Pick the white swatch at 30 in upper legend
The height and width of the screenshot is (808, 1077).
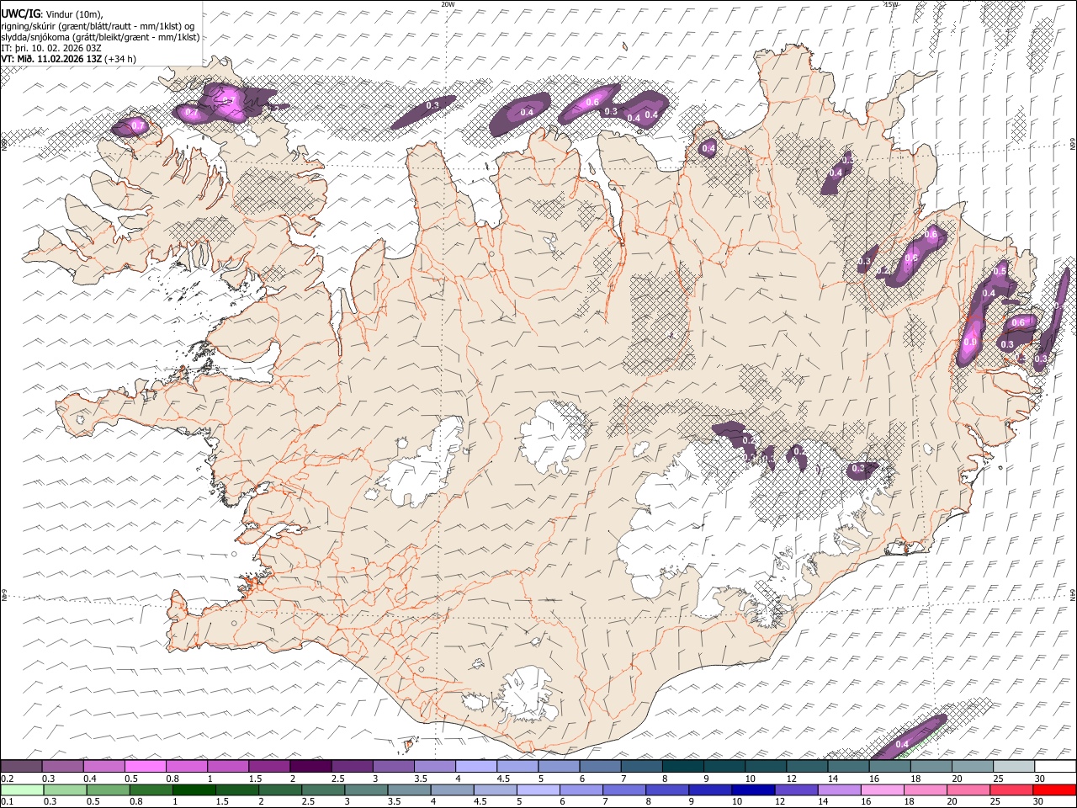(x=1055, y=766)
